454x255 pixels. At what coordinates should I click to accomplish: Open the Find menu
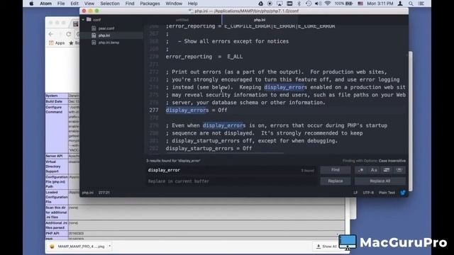point(130,4)
